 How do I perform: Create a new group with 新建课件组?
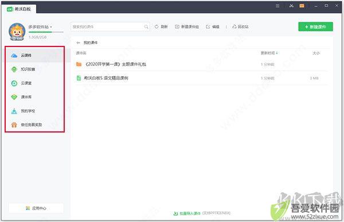coord(187,27)
